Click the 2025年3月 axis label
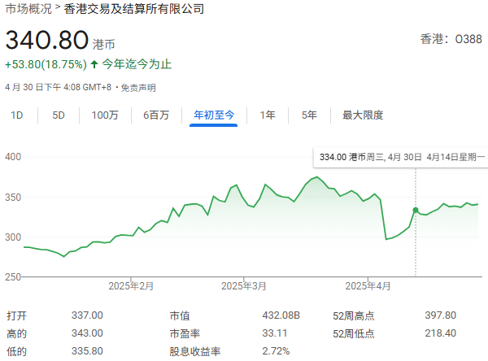 pyautogui.click(x=244, y=286)
